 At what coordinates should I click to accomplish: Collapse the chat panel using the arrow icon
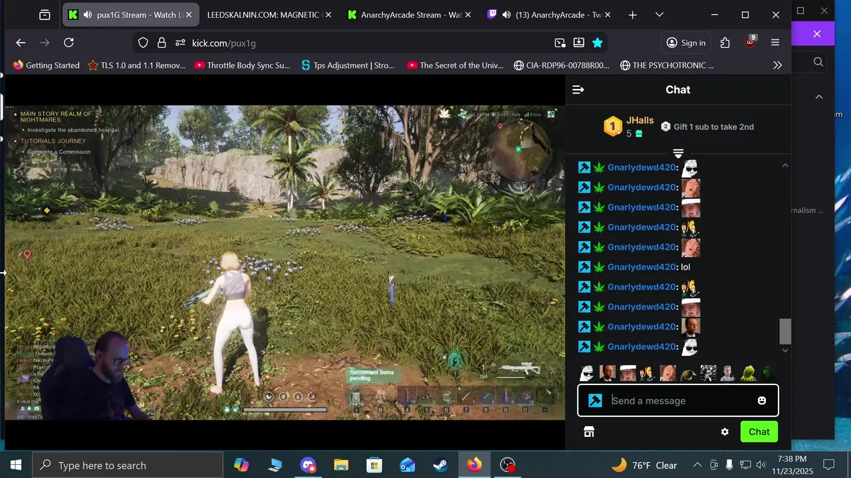pos(578,90)
